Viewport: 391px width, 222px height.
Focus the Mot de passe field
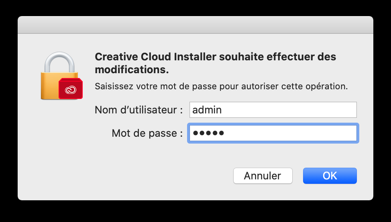click(x=273, y=134)
